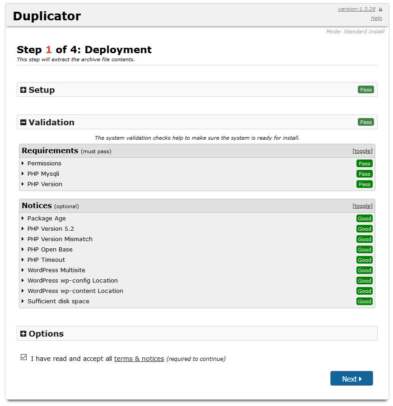Image resolution: width=393 pixels, height=406 pixels.
Task: Click the lock icon beside version number
Action: 380,9
